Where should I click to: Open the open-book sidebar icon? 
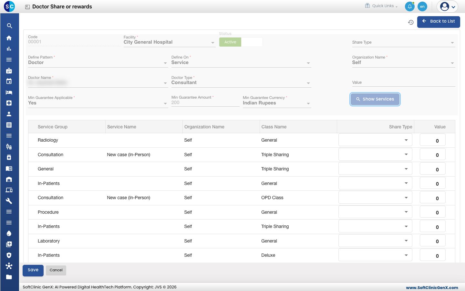click(x=9, y=168)
